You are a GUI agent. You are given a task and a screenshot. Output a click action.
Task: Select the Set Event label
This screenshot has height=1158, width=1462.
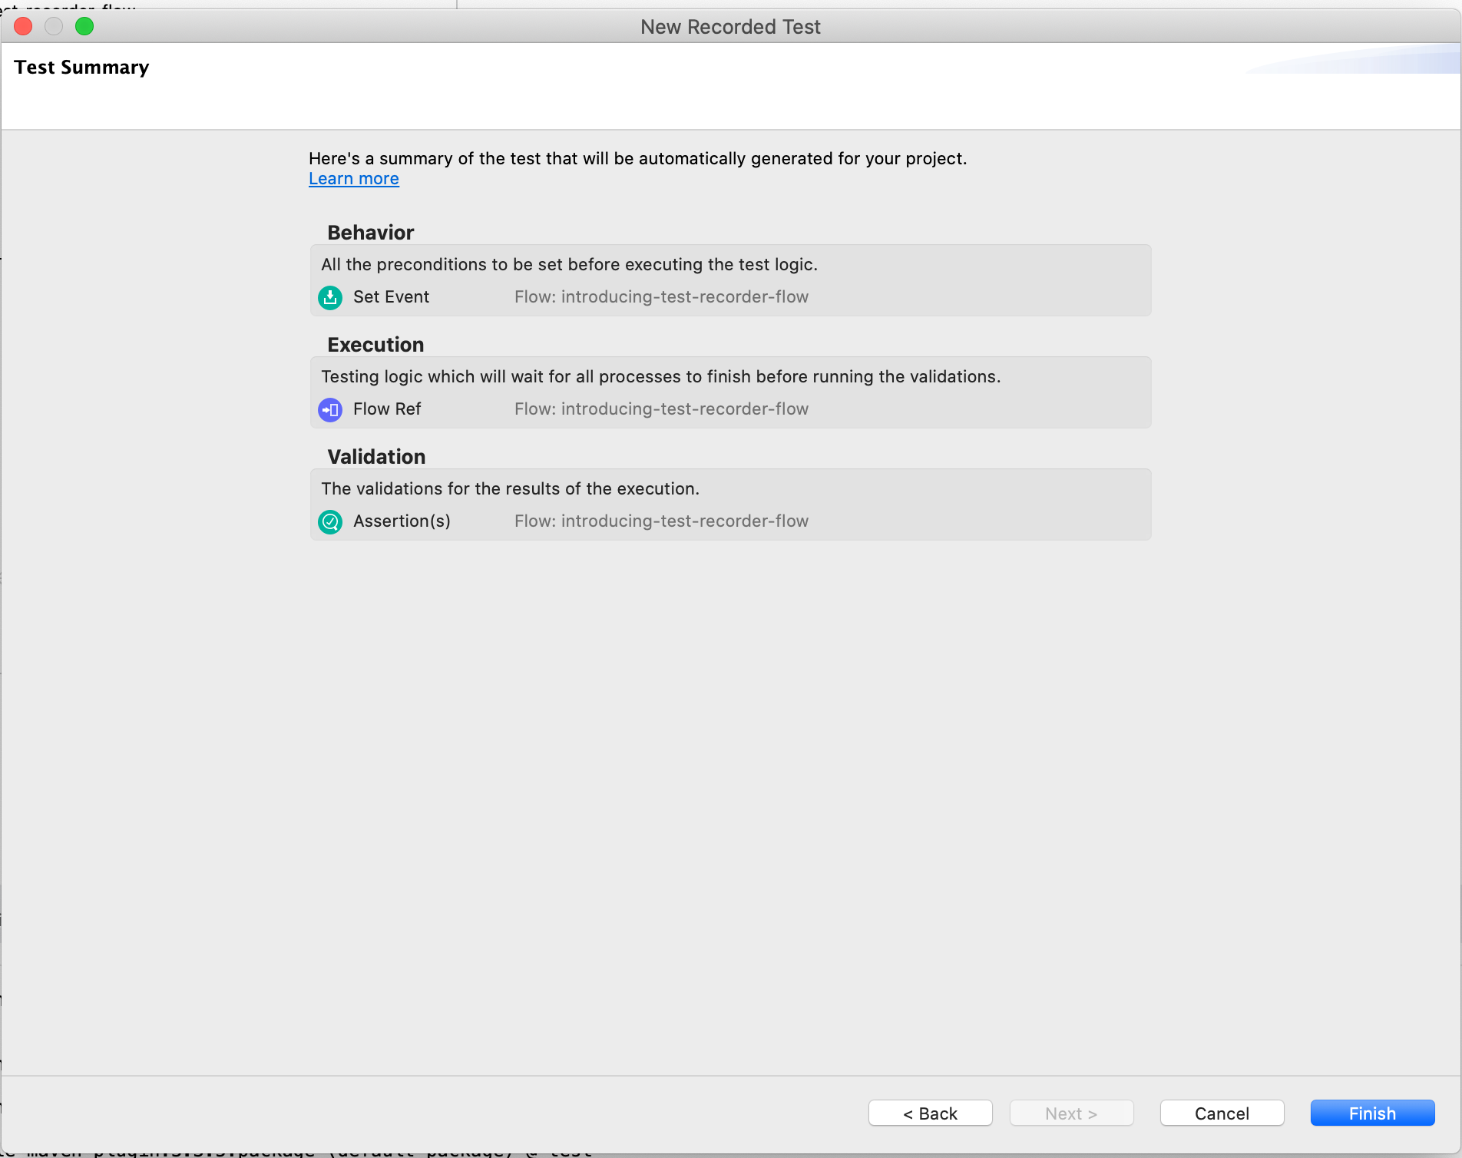click(x=391, y=297)
